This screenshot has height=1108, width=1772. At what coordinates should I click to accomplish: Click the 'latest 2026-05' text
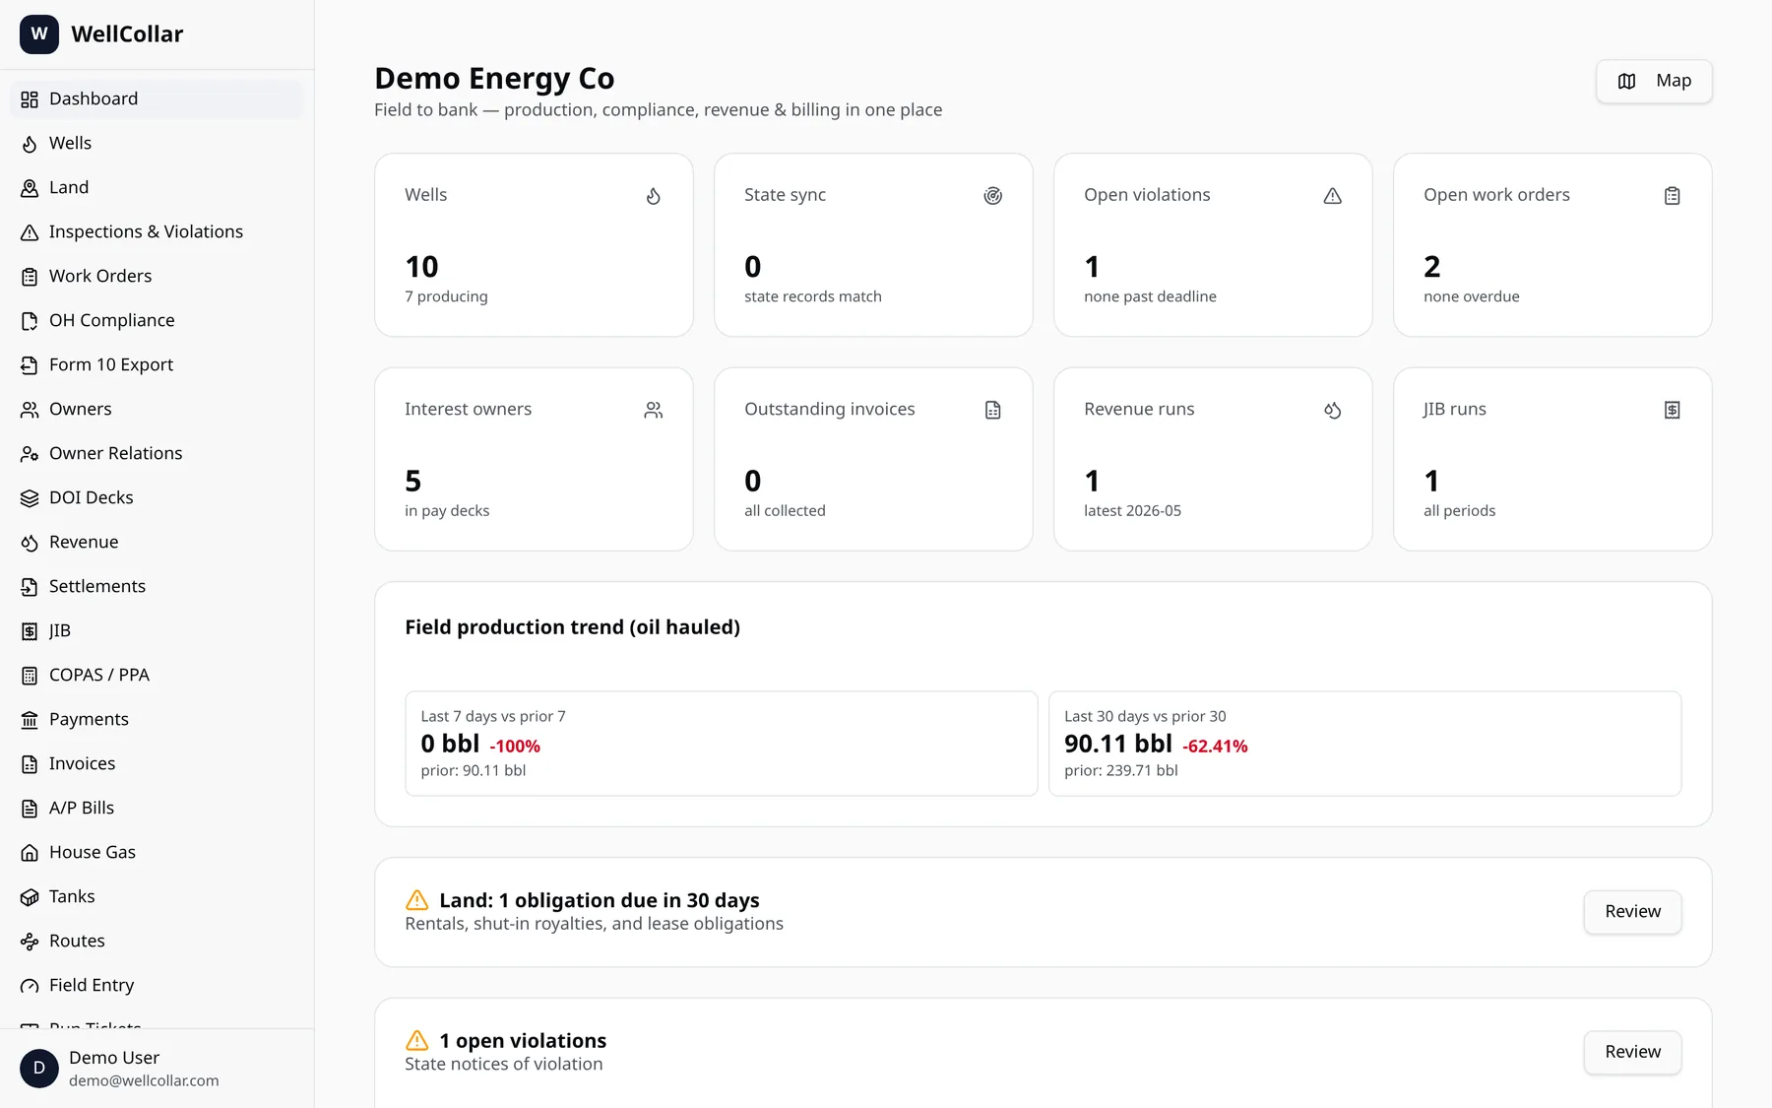point(1132,510)
